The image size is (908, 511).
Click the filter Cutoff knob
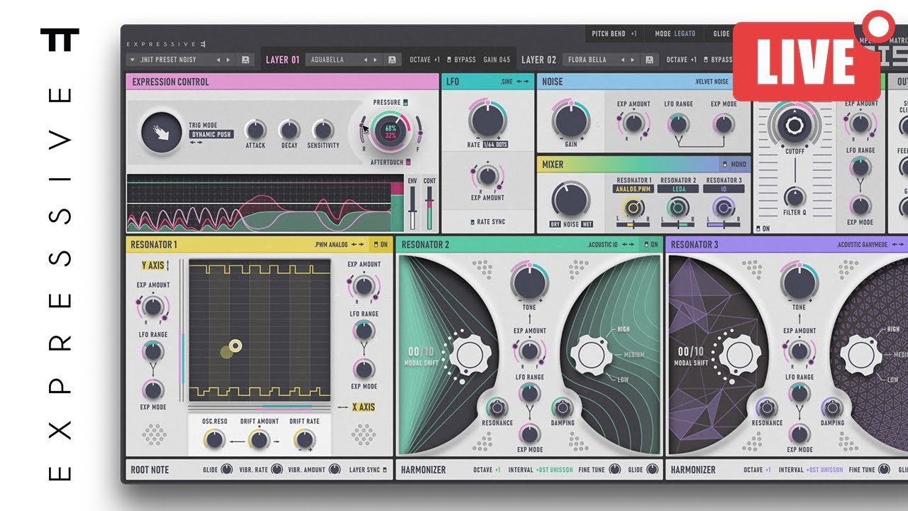click(x=794, y=124)
